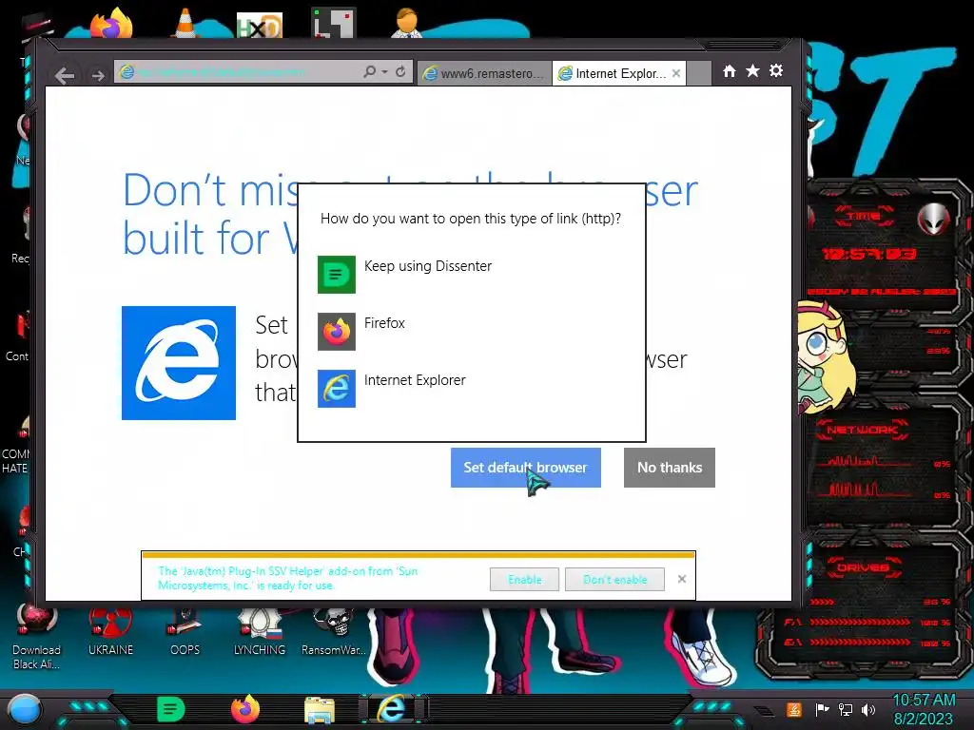Screen dimensions: 974x730
Task: Click the Java tray icon
Action: click(x=794, y=709)
